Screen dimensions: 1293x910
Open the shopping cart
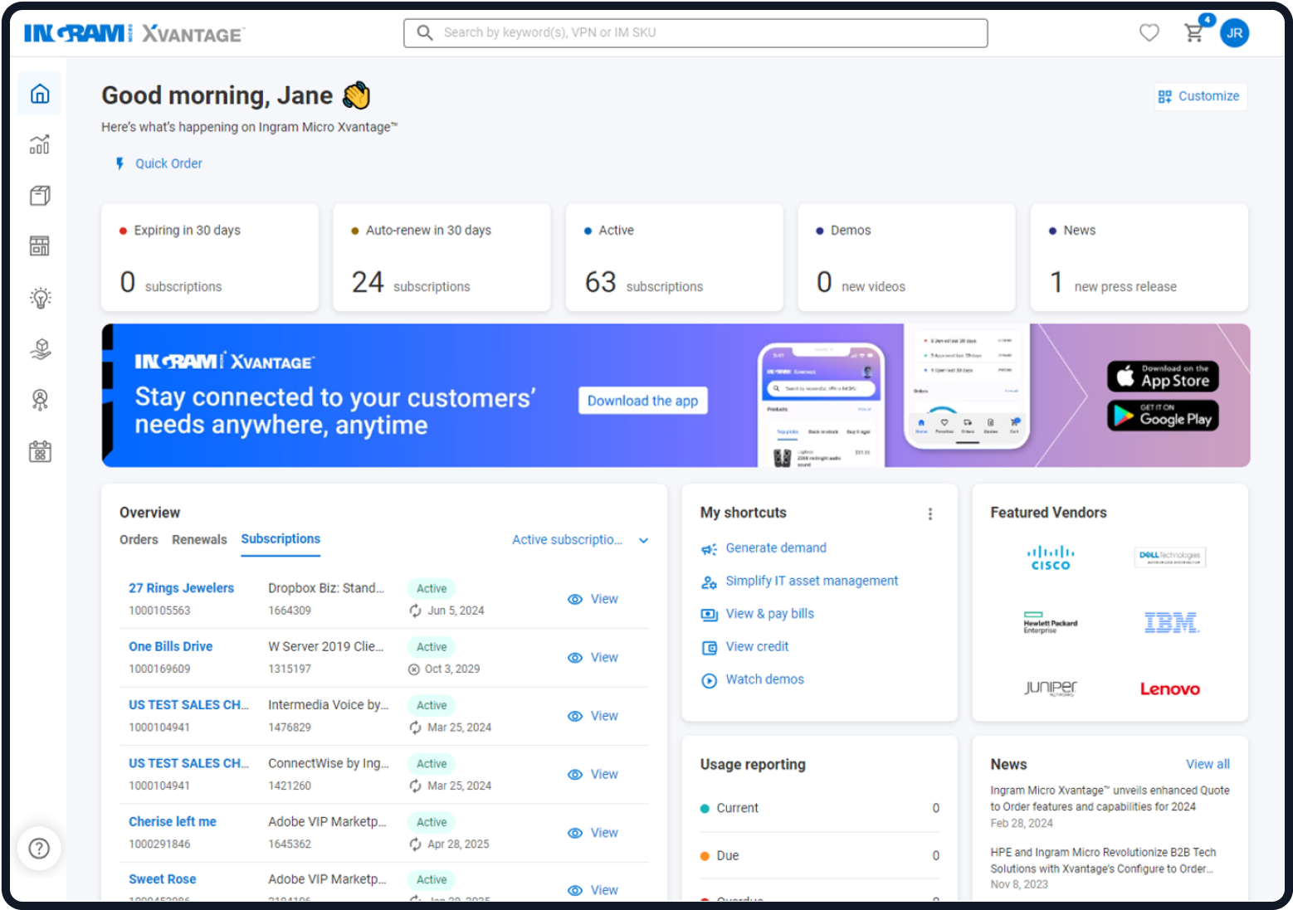tap(1193, 33)
